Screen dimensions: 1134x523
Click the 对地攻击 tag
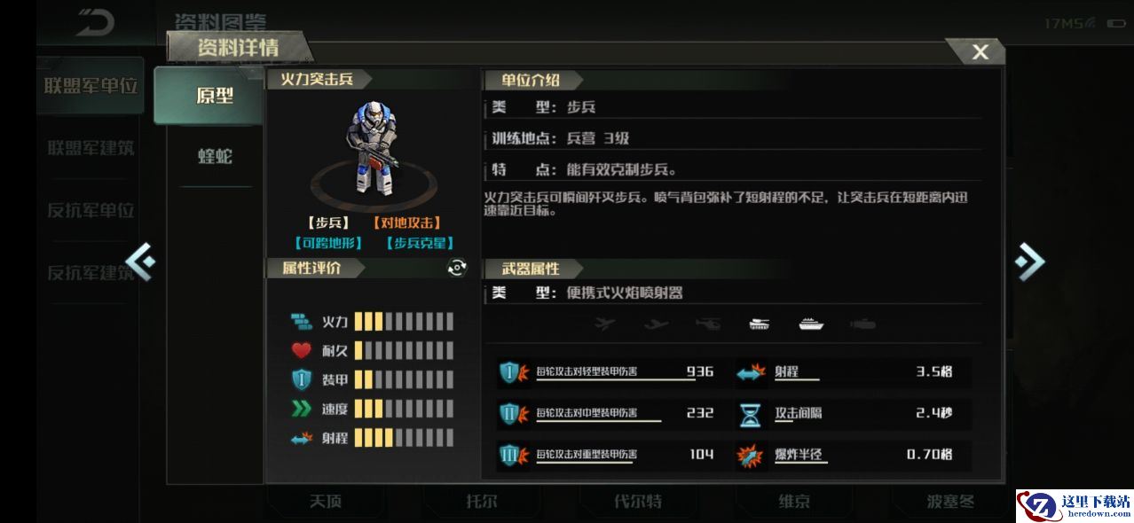click(406, 222)
